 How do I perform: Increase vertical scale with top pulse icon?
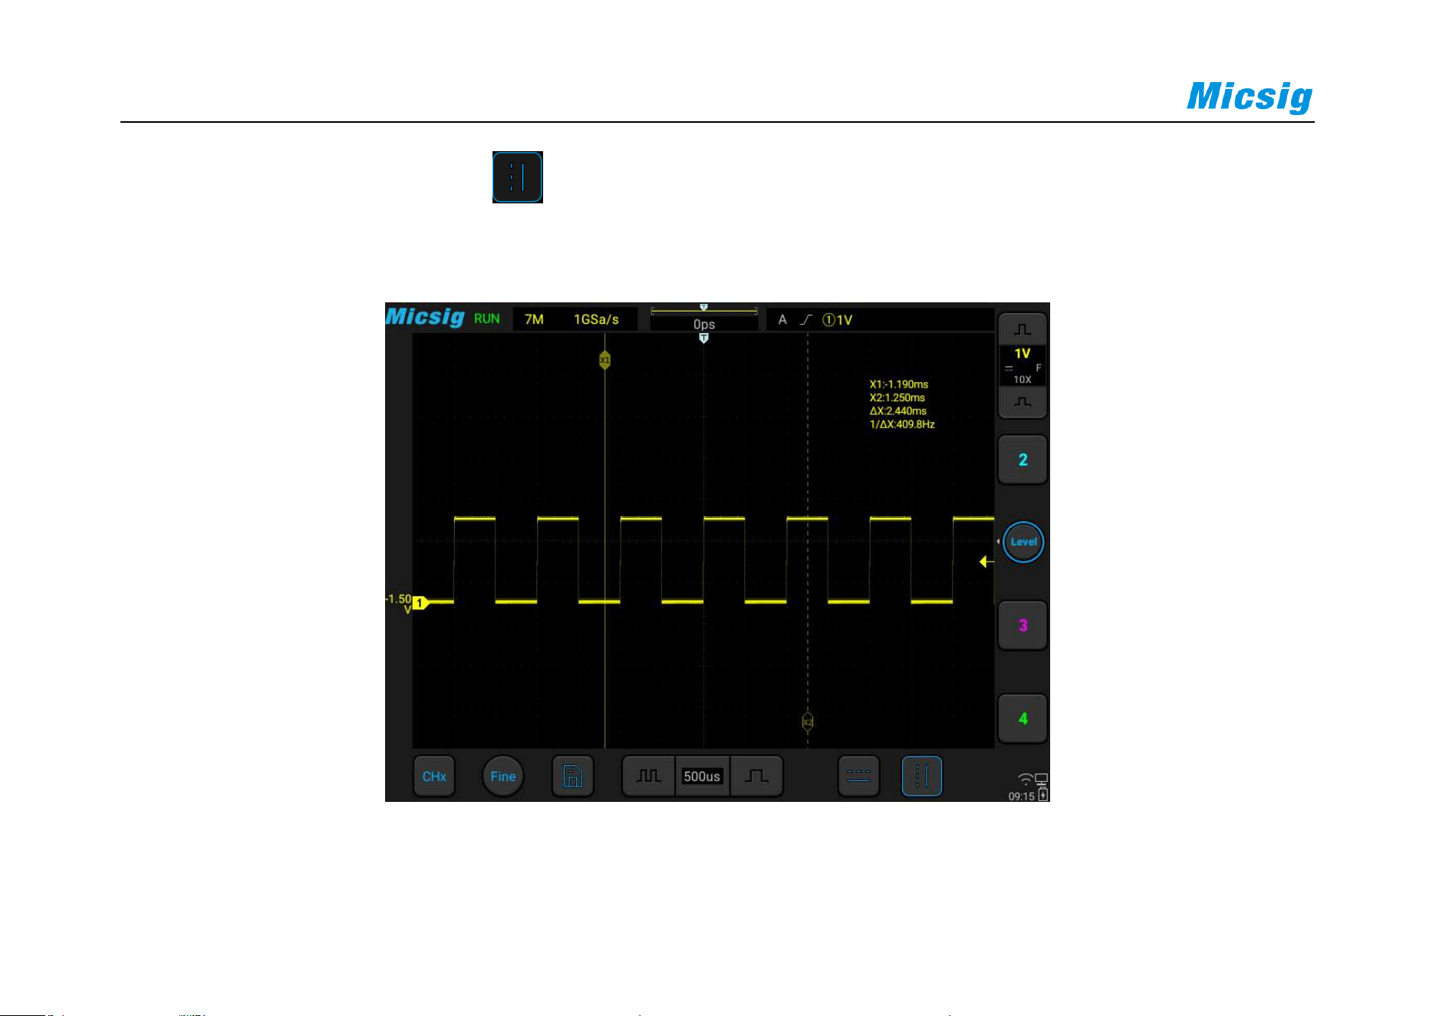point(1023,329)
